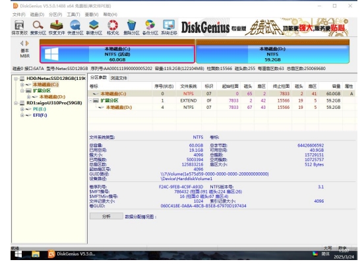Viewport: 364px width, 268px height.
Task: Expand the PE(E:) tree node
Action: [22, 109]
